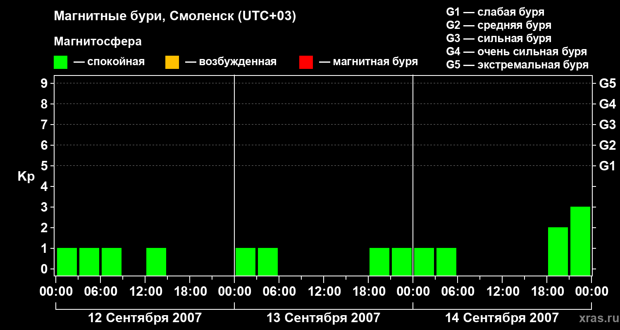Click the 'Магнитосфера' heading
This screenshot has height=330, width=620.
coord(98,42)
